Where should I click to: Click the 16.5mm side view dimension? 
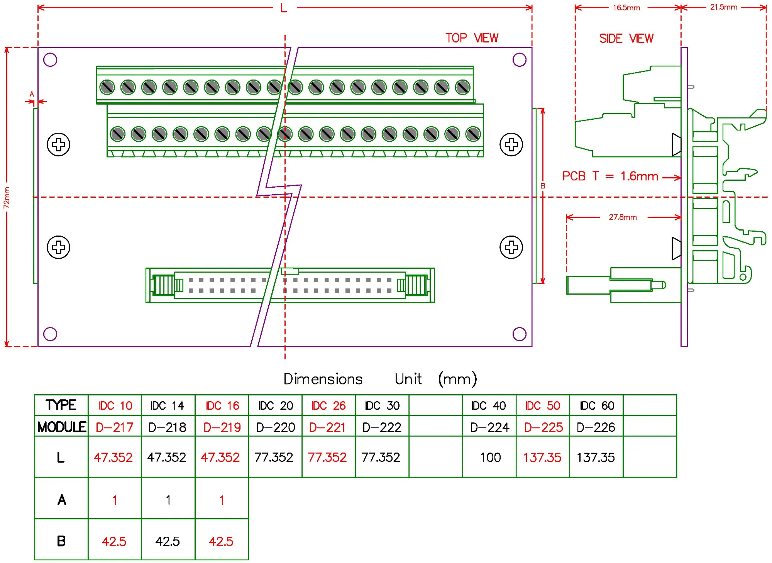626,8
